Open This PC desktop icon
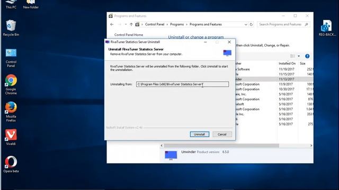Image resolution: width=339 pixels, height=190 pixels. [11, 4]
